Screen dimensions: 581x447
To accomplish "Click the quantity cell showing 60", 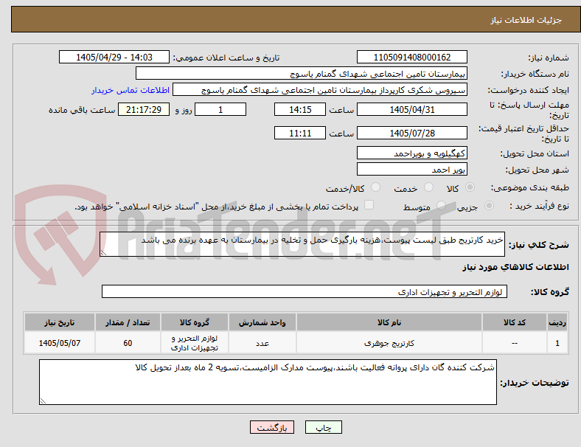I will [x=128, y=343].
